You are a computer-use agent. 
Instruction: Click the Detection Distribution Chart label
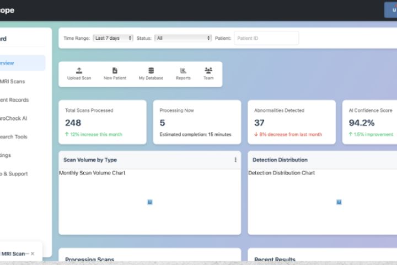point(282,173)
